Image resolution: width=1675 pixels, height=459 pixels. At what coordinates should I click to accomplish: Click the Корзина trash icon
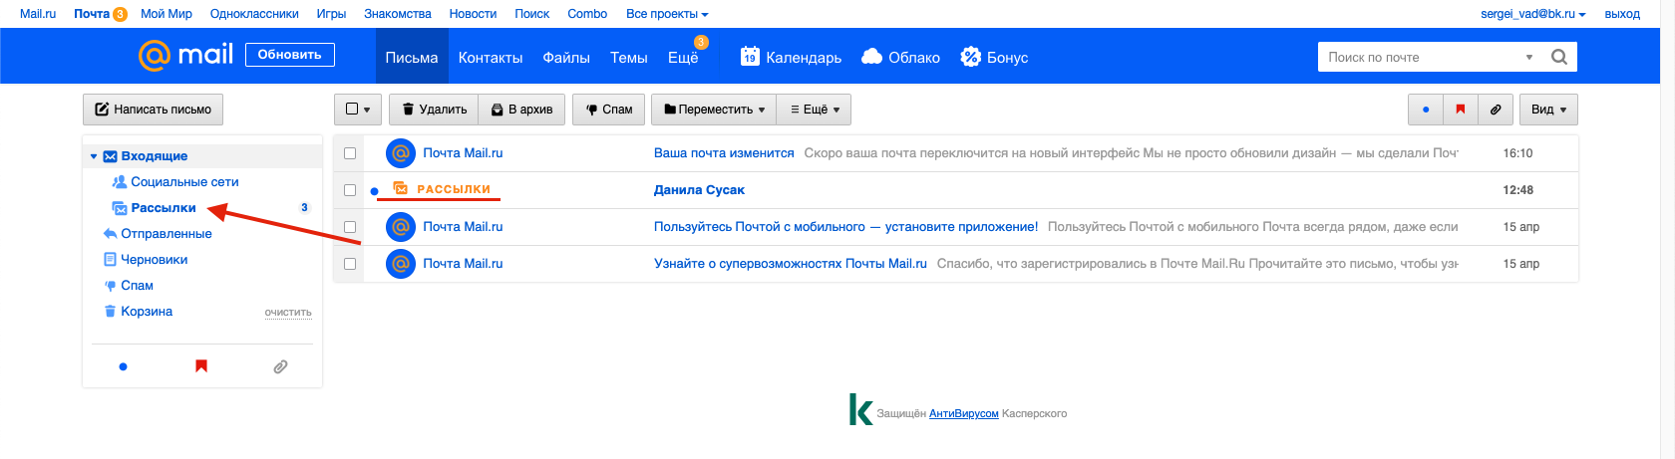coord(110,312)
